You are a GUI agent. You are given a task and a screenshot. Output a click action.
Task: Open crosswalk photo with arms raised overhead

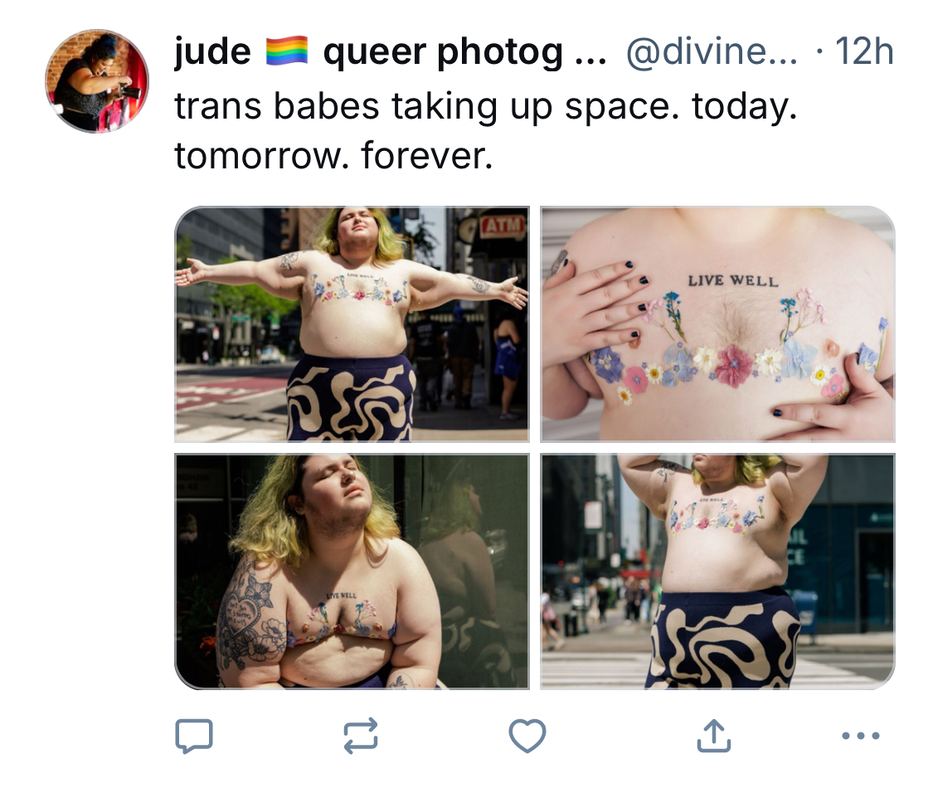coord(717,572)
